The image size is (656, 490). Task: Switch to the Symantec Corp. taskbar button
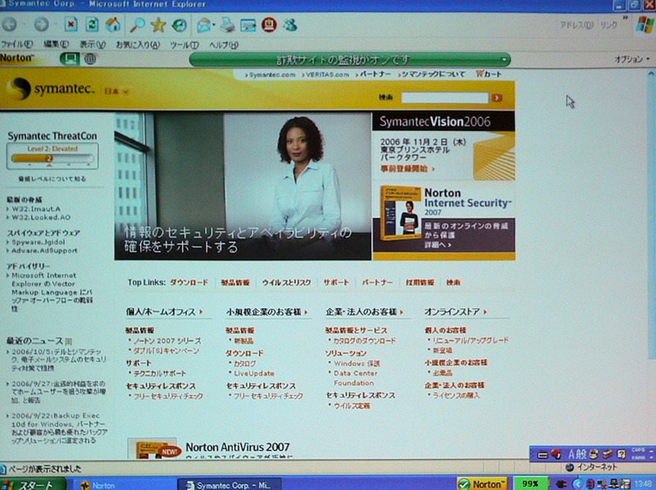pyautogui.click(x=230, y=484)
